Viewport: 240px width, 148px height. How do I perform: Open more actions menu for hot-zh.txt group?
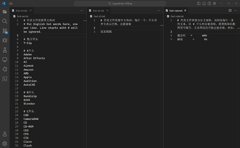click(159, 11)
